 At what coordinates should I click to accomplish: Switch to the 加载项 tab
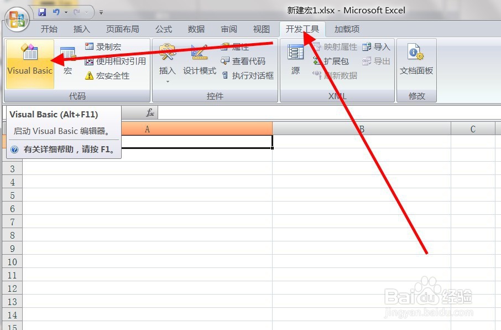347,29
